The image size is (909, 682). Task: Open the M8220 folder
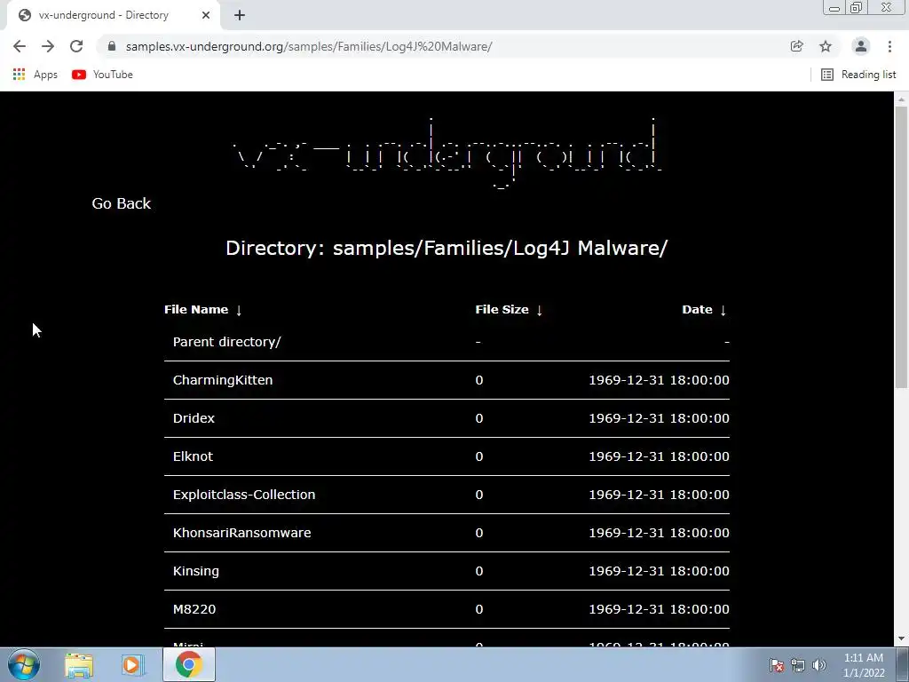point(194,609)
